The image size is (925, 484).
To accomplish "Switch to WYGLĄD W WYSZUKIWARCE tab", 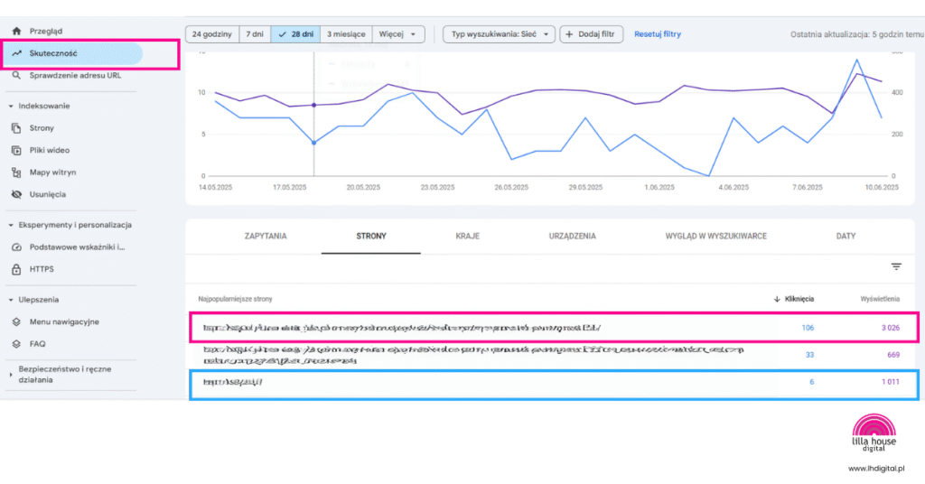I will [716, 237].
